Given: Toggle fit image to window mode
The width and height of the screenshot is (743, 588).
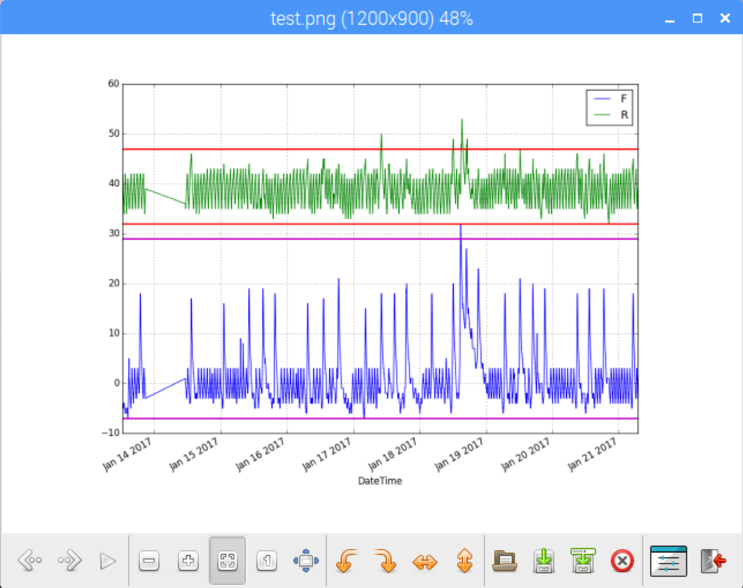Looking at the screenshot, I should (227, 561).
